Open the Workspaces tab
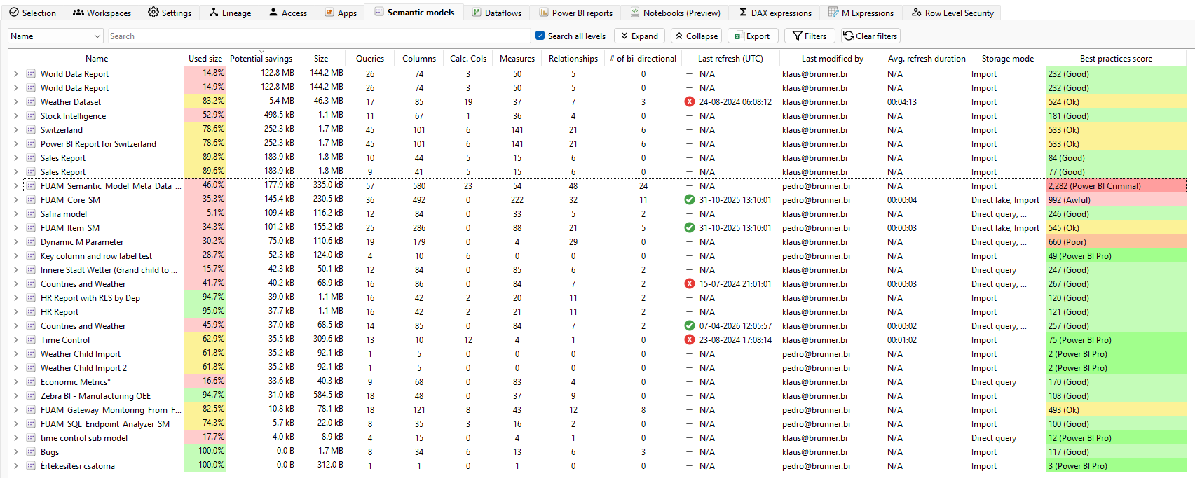 pos(102,13)
